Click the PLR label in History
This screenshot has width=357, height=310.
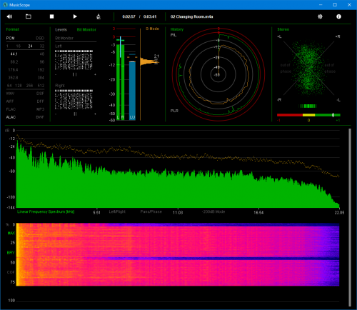tap(174, 111)
